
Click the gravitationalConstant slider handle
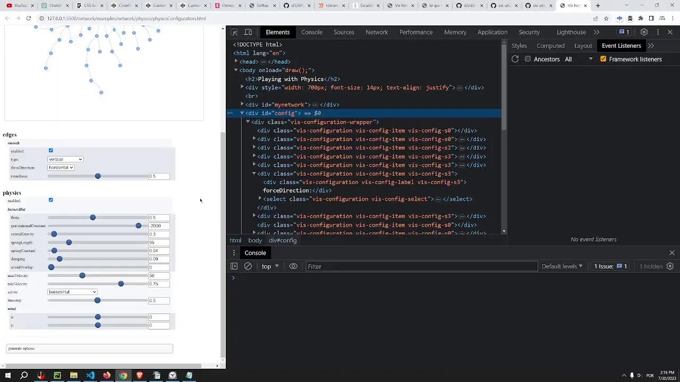(139, 225)
